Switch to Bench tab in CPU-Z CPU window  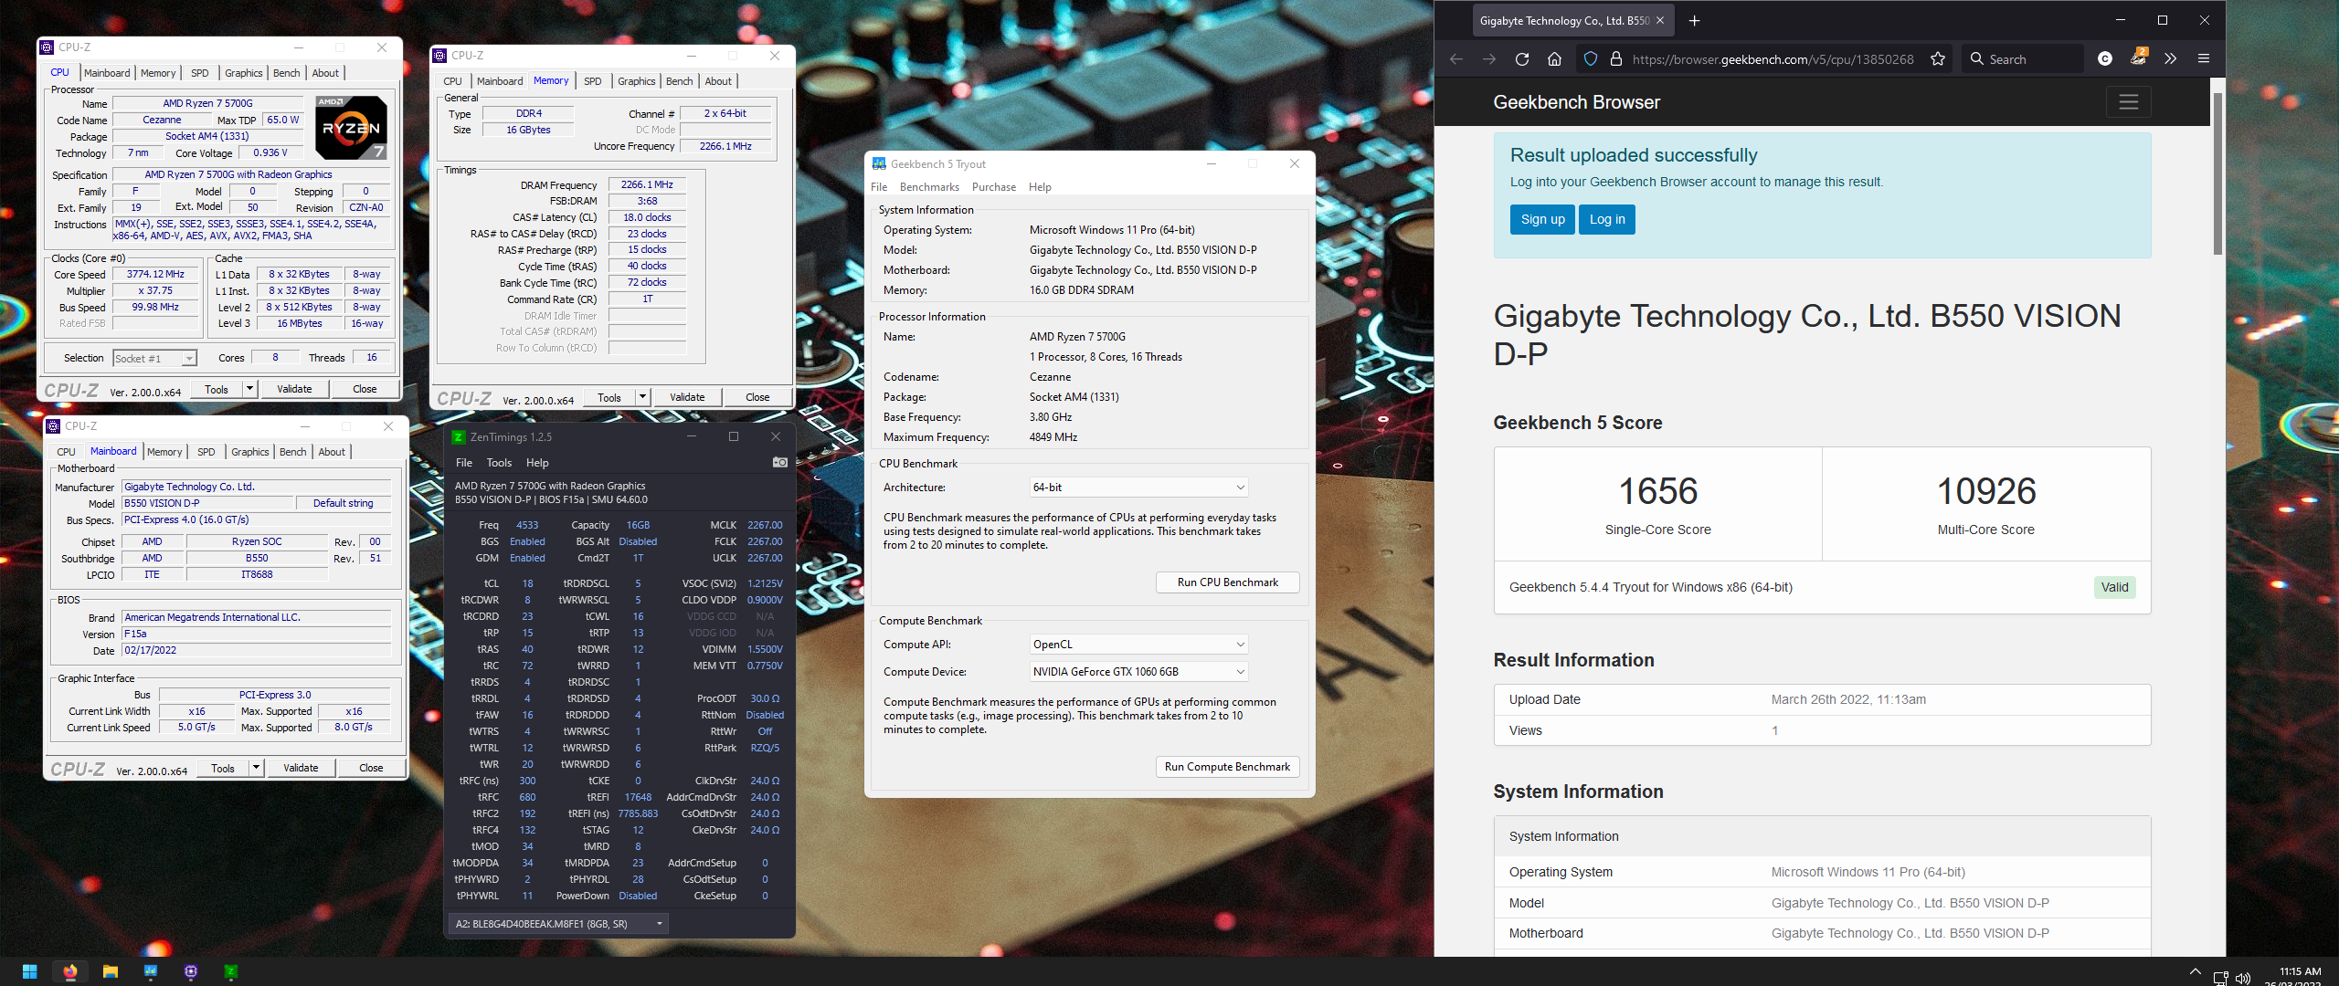click(x=286, y=73)
